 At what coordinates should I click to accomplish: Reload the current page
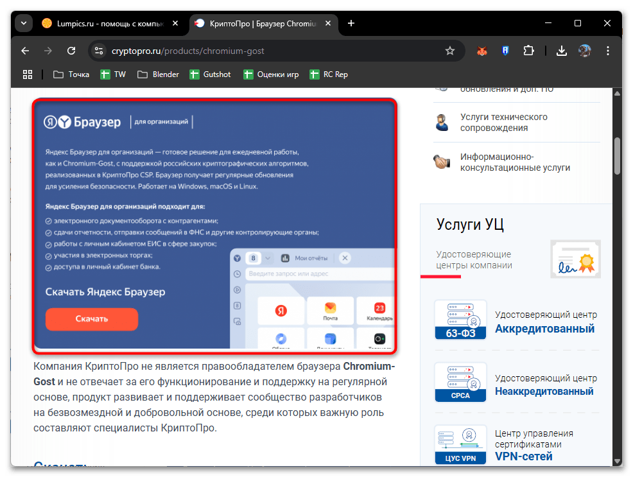71,51
